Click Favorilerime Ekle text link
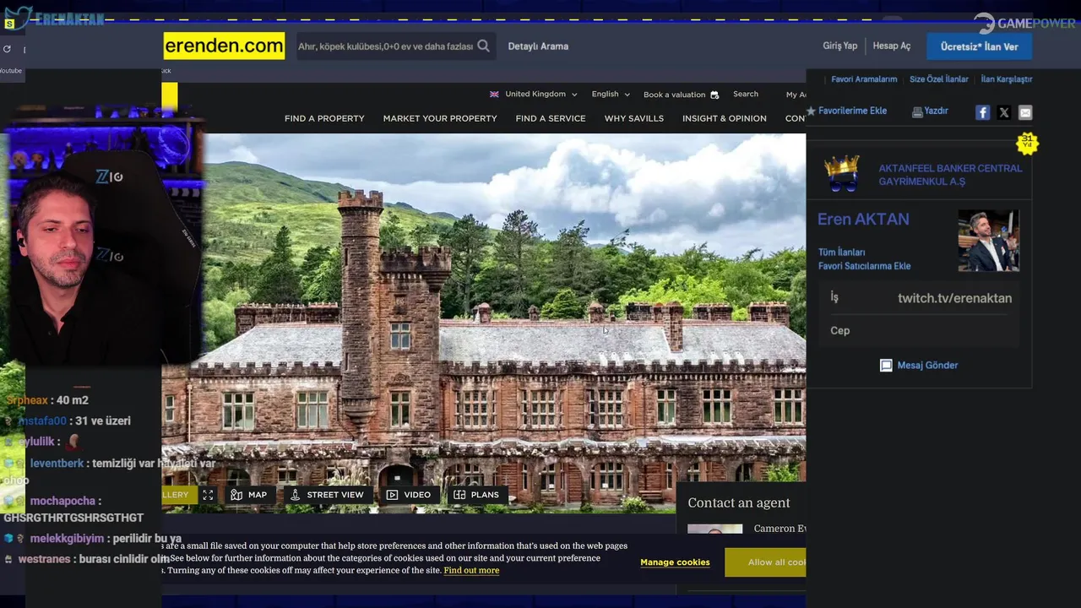 pyautogui.click(x=853, y=111)
